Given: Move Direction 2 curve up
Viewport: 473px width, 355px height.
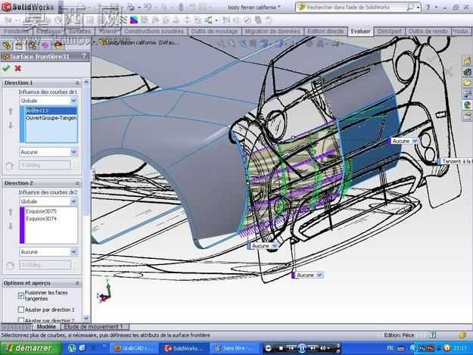Looking at the screenshot, I should (x=11, y=212).
